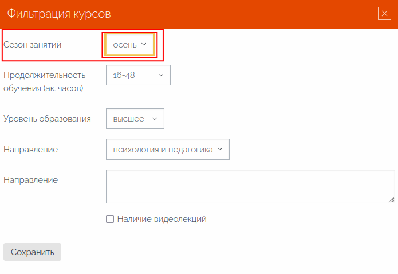Screen dimensions: 398x274
Task: Click the Направление label beside the dropdown
Action: tap(31, 150)
